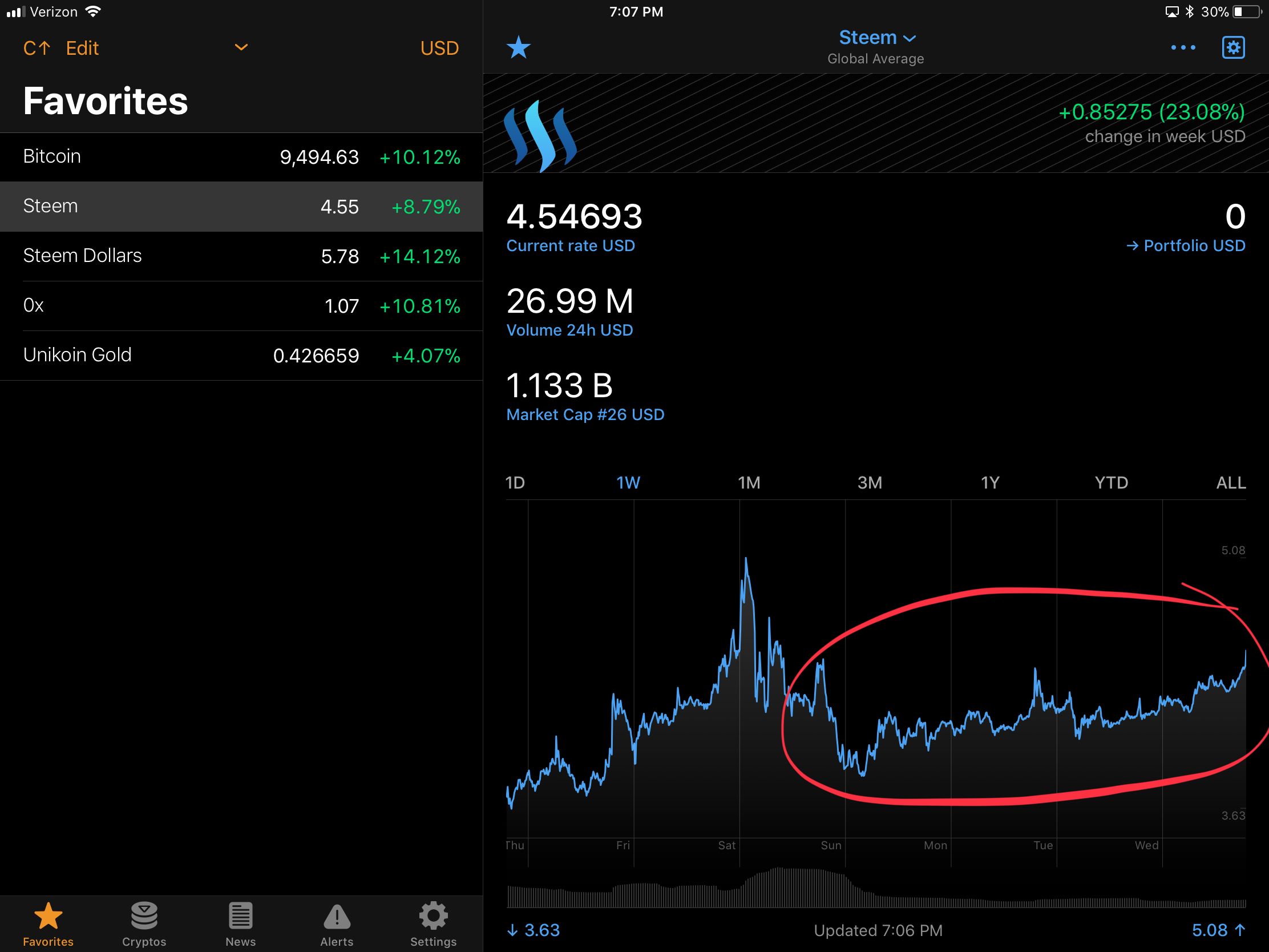Image resolution: width=1269 pixels, height=952 pixels.
Task: Open the three-dot more options menu
Action: pyautogui.click(x=1183, y=47)
